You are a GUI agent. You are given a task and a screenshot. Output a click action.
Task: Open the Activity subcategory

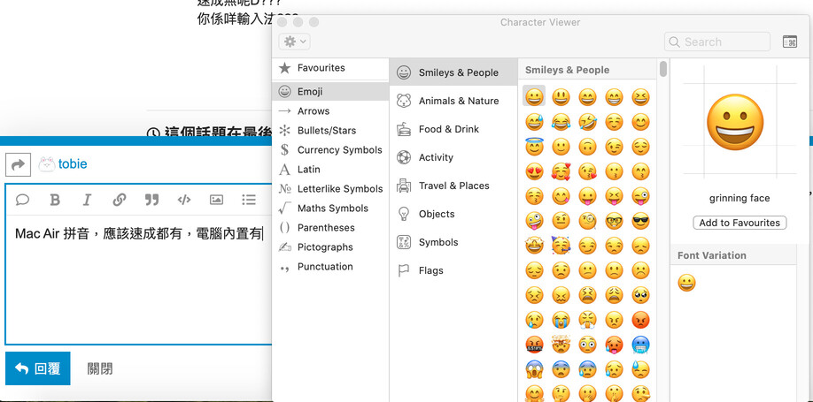(x=453, y=157)
